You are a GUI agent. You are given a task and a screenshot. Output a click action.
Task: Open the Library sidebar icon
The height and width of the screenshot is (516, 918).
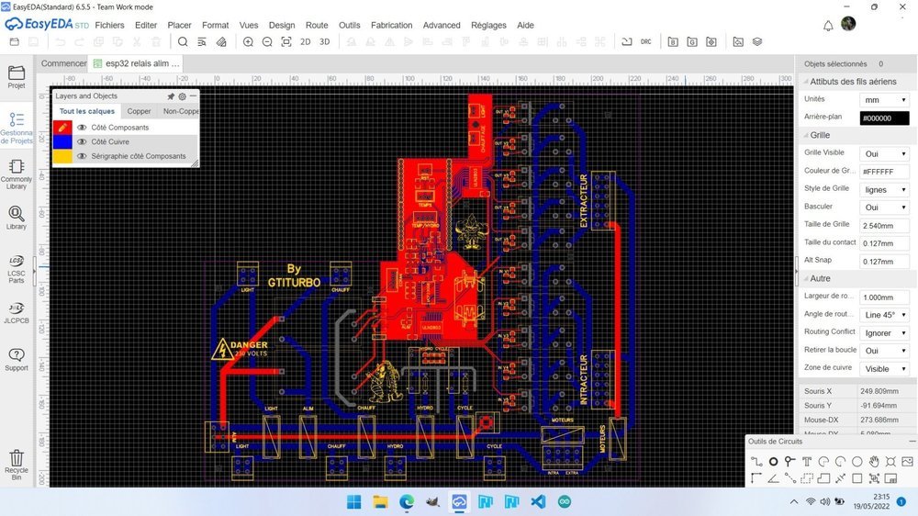click(x=17, y=218)
